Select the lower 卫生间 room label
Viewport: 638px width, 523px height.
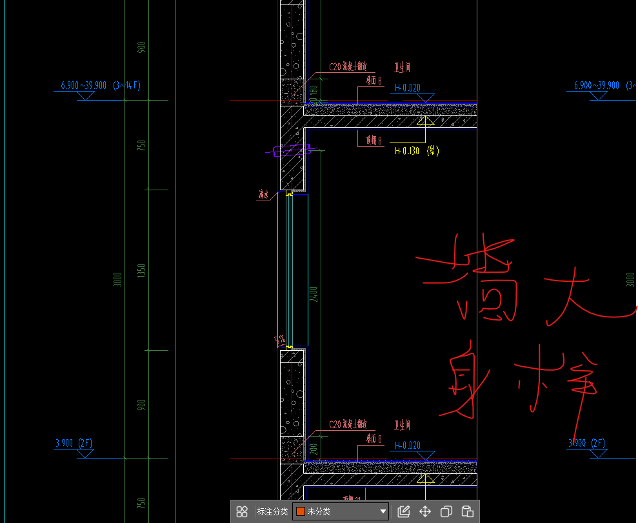pyautogui.click(x=402, y=426)
